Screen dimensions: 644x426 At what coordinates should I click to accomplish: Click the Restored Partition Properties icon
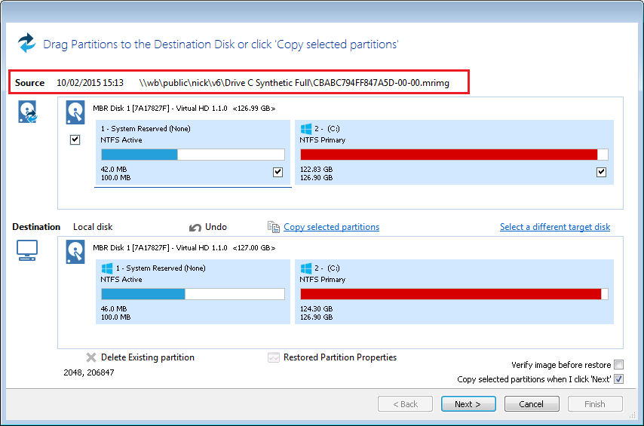(x=274, y=357)
